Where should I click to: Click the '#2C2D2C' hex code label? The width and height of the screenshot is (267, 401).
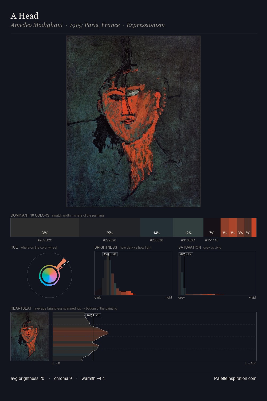pos(45,240)
